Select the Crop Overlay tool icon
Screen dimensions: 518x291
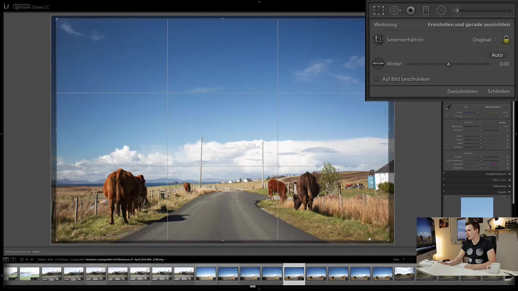(x=379, y=11)
